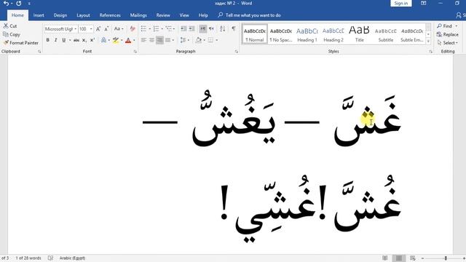Toggle bold formatting
This screenshot has width=466, height=262.
click(47, 40)
